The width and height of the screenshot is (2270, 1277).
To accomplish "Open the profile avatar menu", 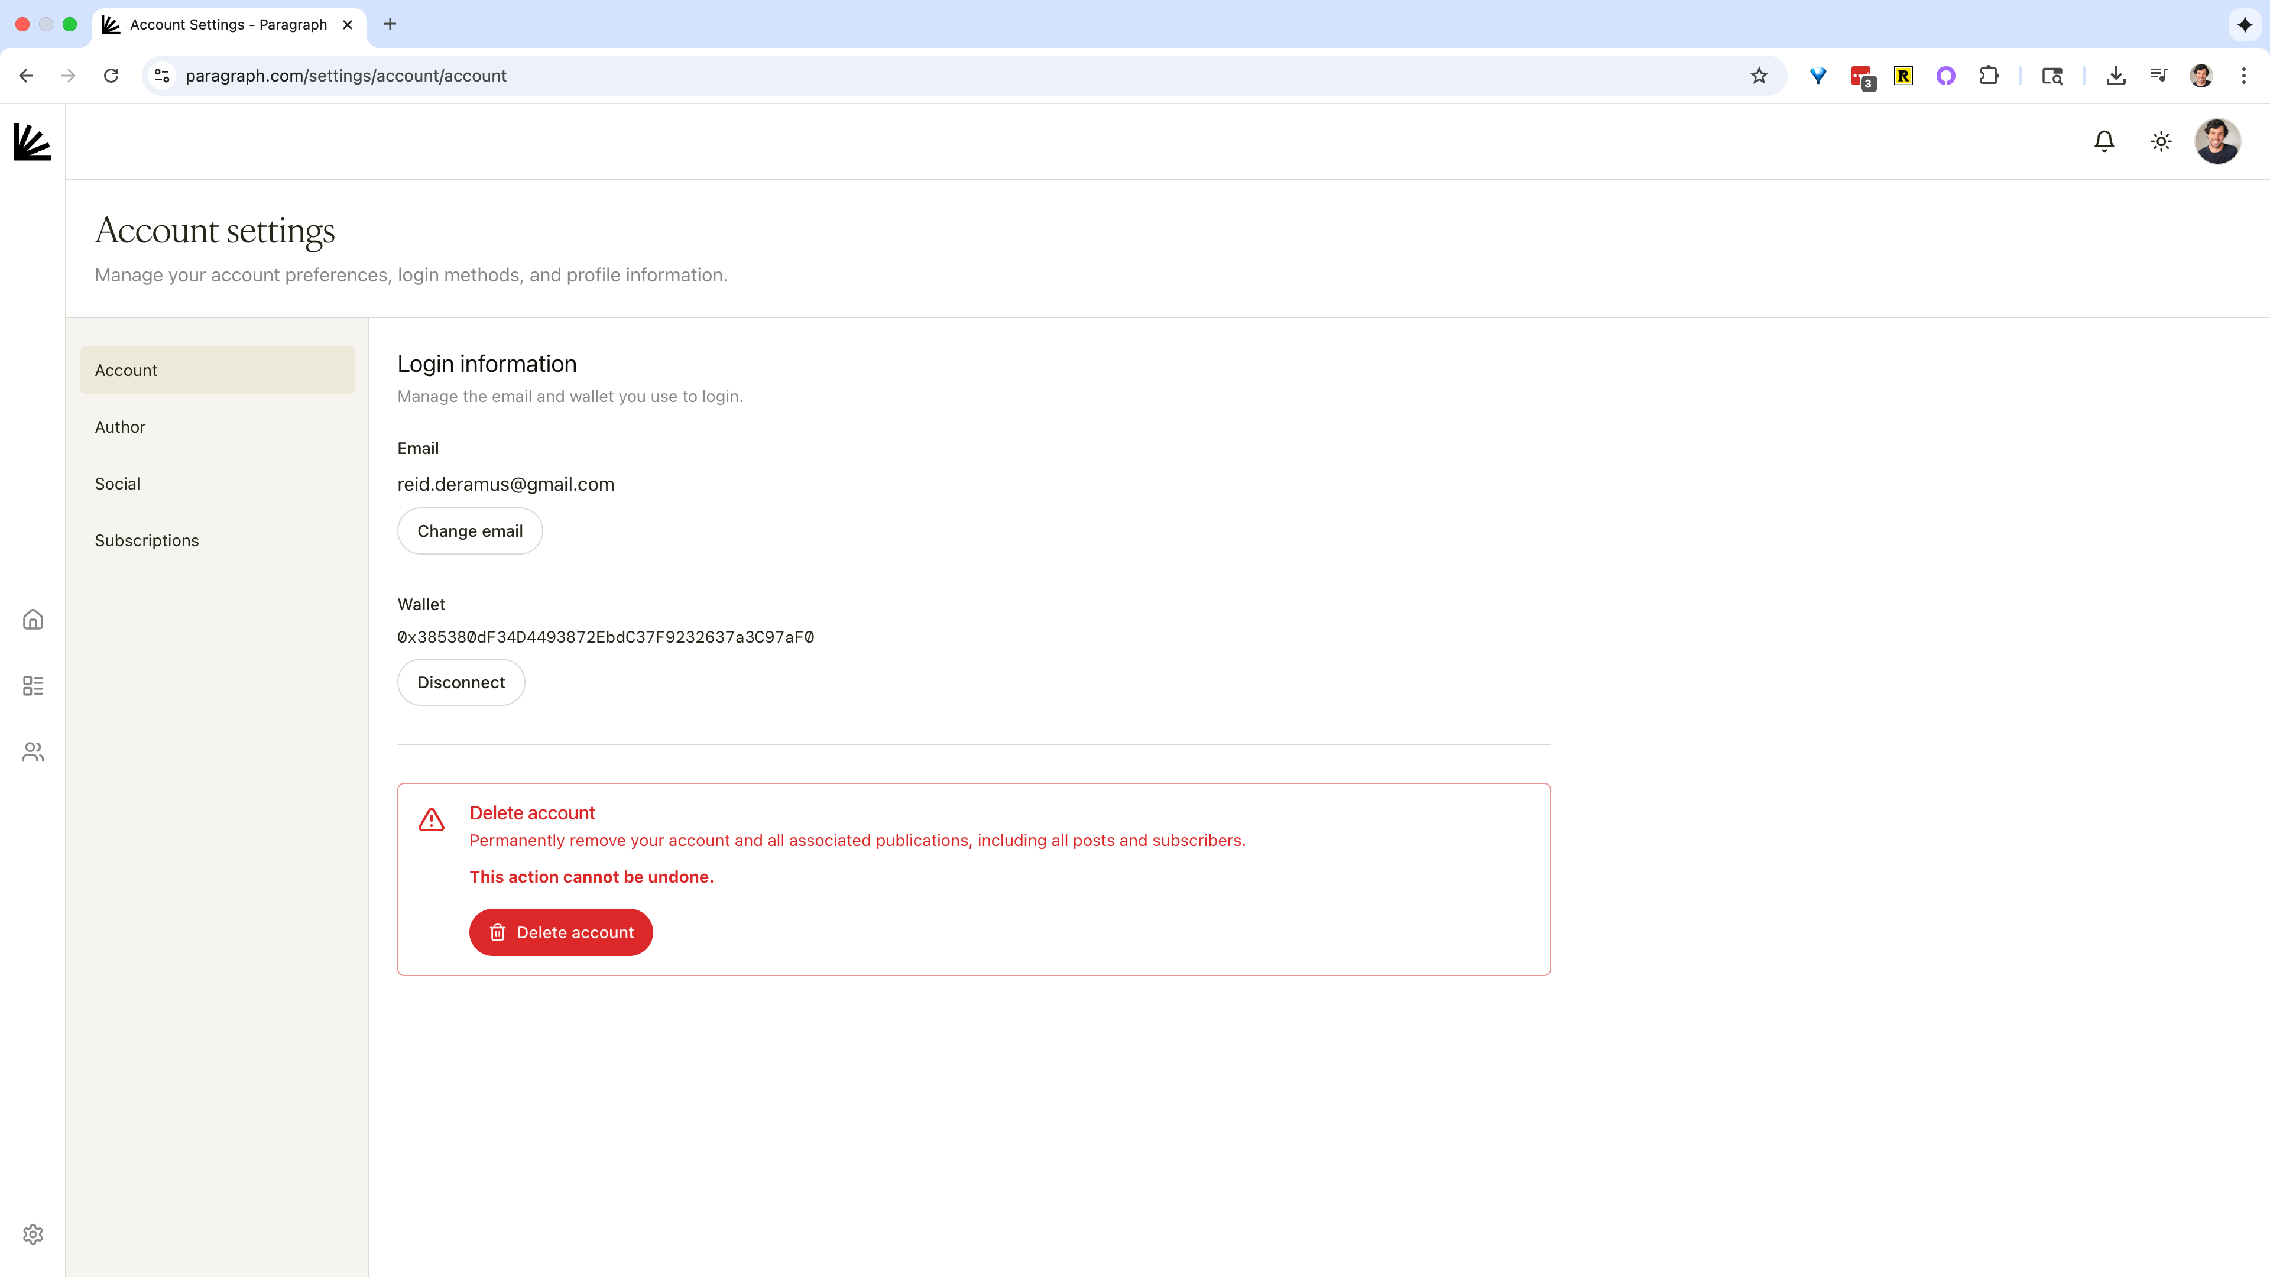I will coord(2216,141).
